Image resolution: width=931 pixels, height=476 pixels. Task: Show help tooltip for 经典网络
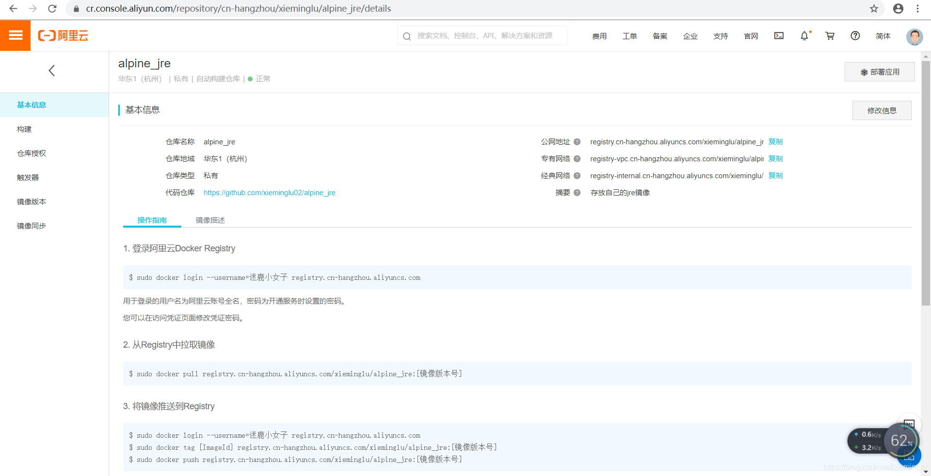click(577, 176)
